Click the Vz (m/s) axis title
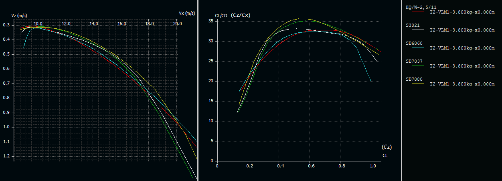502x181 pixels. pyautogui.click(x=20, y=16)
